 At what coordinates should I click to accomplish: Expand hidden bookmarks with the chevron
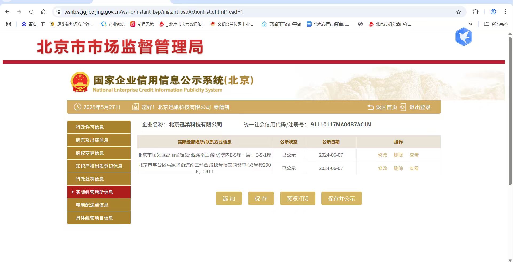(471, 24)
